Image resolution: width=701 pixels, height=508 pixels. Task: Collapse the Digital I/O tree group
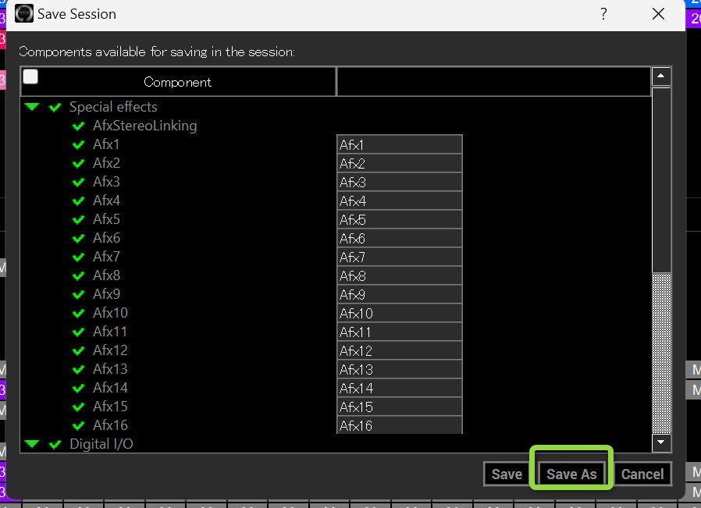tap(31, 445)
